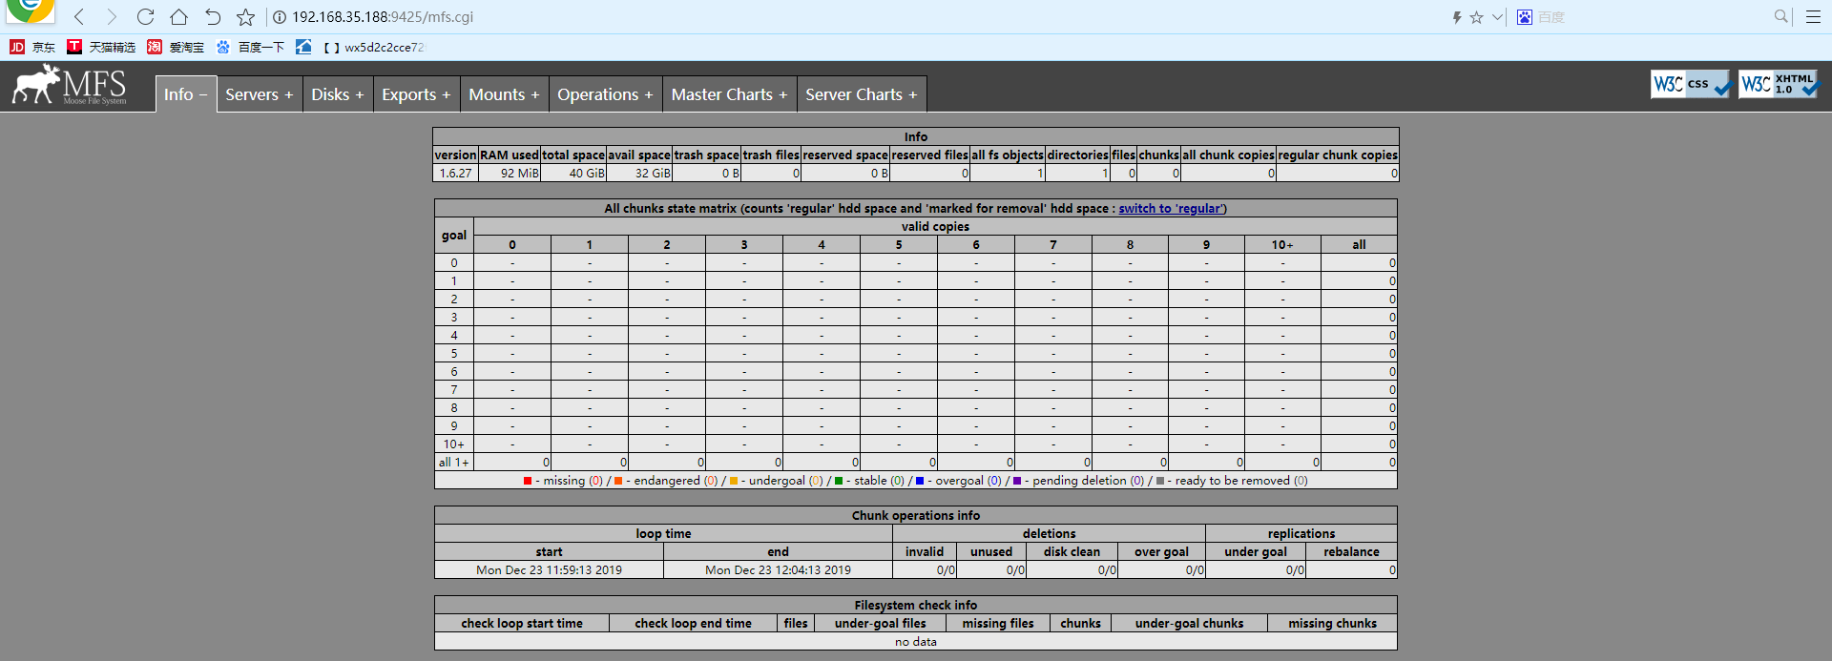Open the 百度一下 bookmark

250,47
